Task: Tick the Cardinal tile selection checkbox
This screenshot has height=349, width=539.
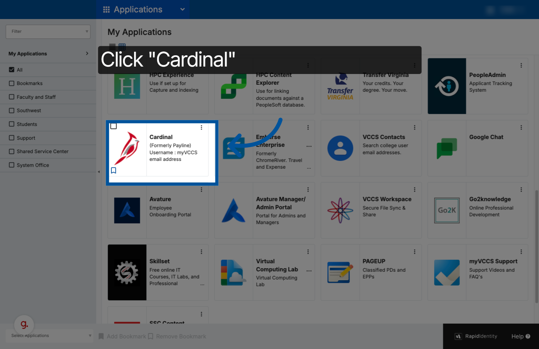Action: coord(114,126)
